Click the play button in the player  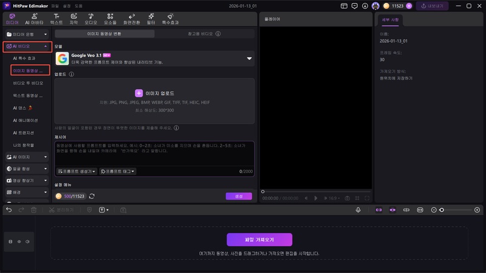click(315, 198)
